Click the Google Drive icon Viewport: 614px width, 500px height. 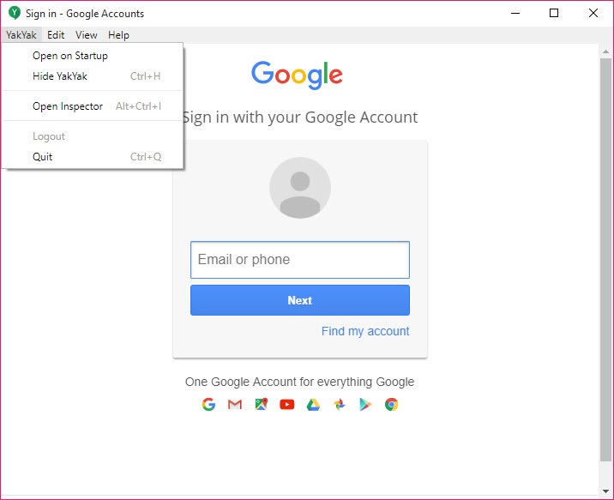pos(313,404)
